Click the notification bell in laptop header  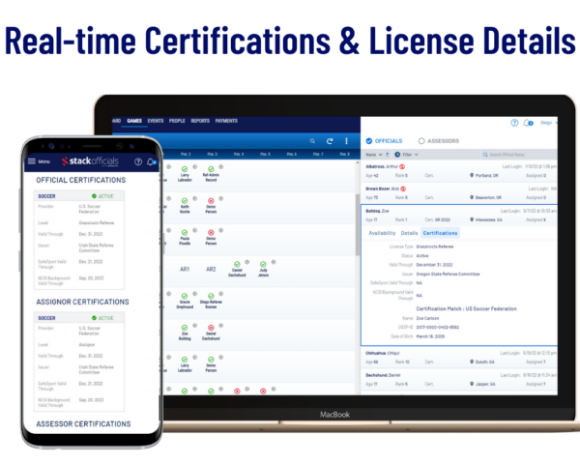[527, 123]
